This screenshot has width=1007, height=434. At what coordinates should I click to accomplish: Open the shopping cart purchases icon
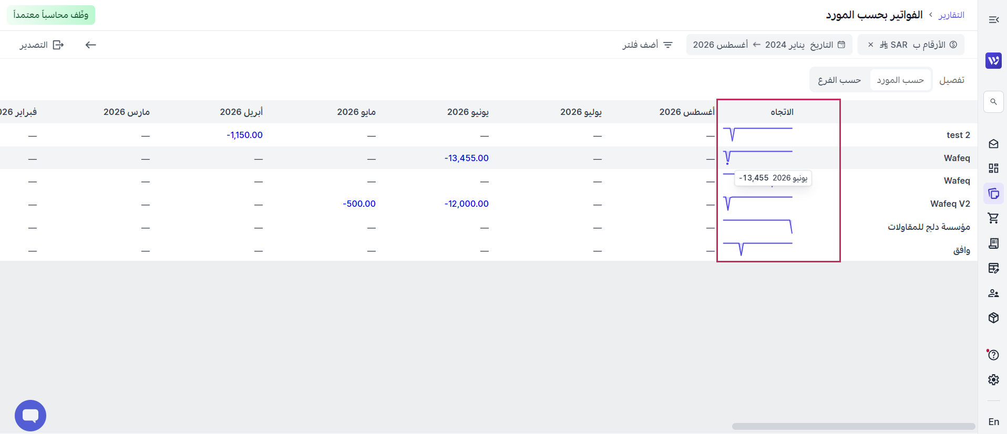coord(993,218)
